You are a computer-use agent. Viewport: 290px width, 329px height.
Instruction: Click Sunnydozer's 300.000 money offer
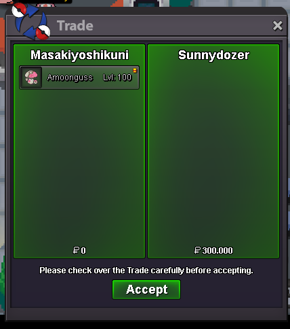(217, 250)
